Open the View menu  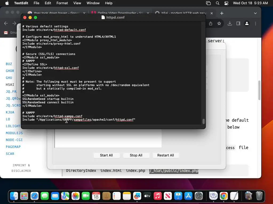pyautogui.click(x=77, y=3)
